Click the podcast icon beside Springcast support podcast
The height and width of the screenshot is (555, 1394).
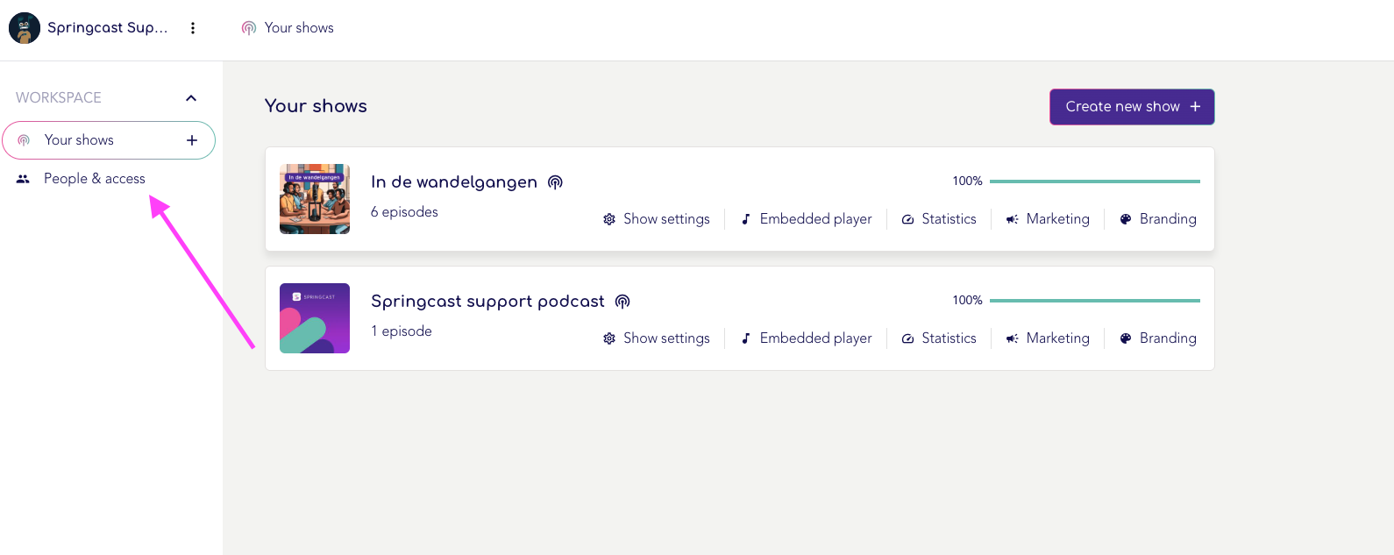pos(622,302)
